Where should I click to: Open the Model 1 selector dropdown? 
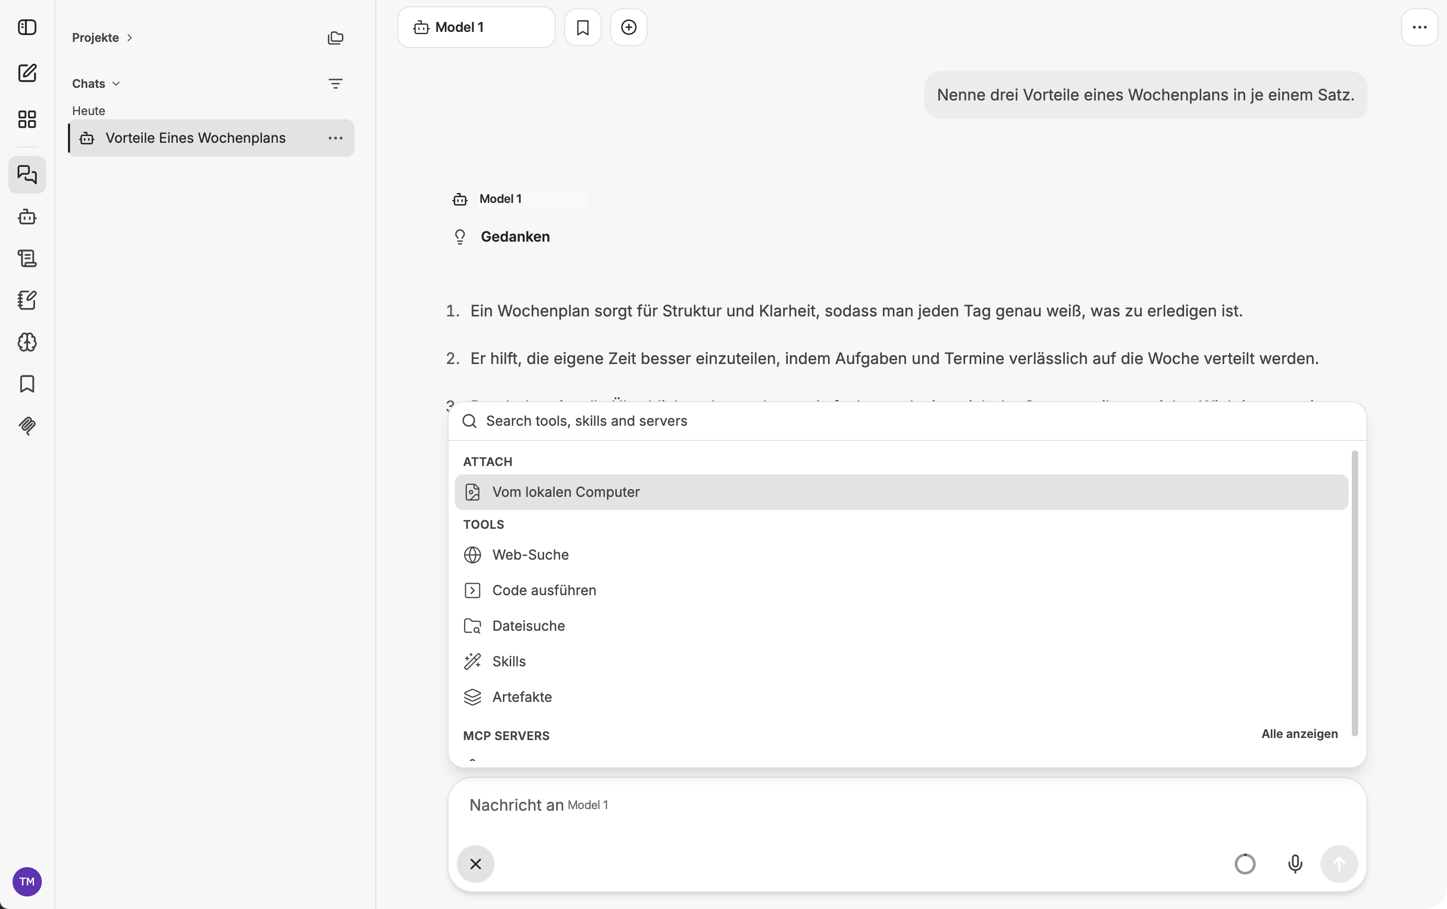(x=476, y=28)
